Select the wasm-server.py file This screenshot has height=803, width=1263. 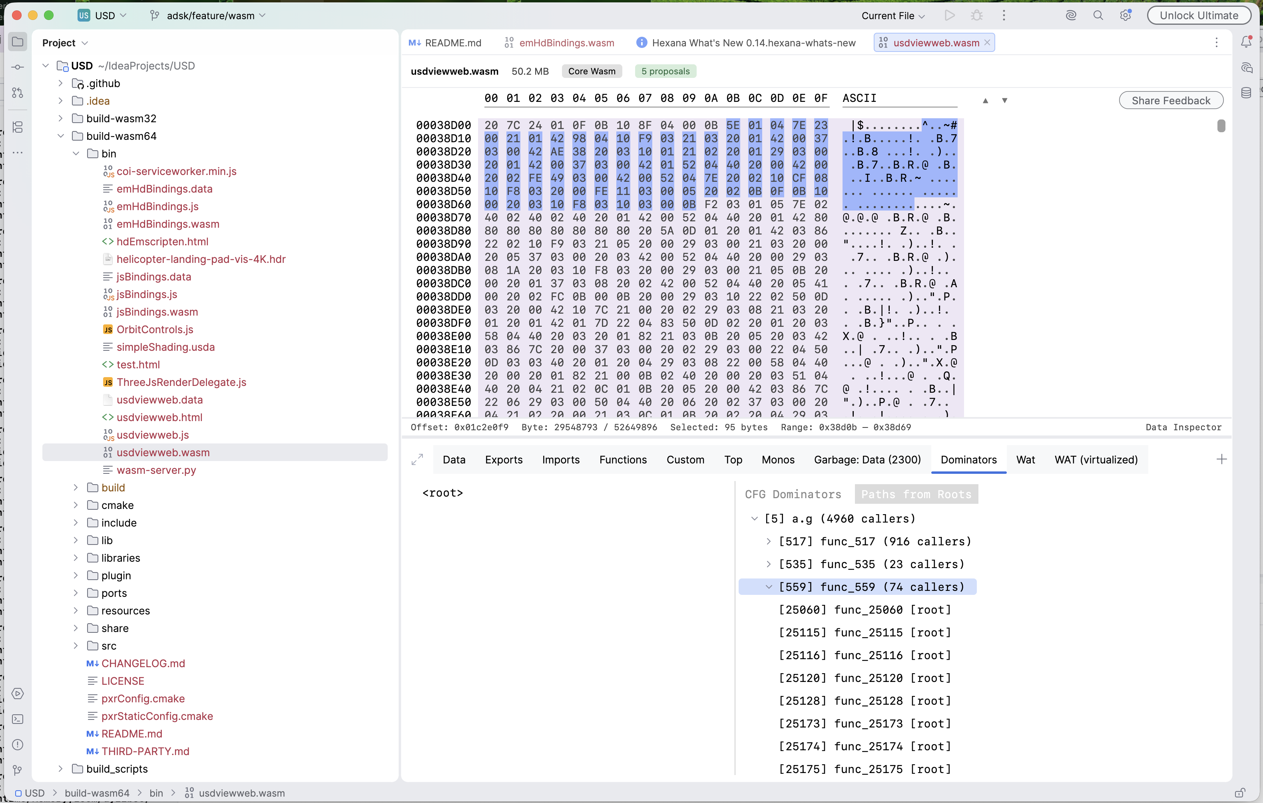(x=156, y=470)
